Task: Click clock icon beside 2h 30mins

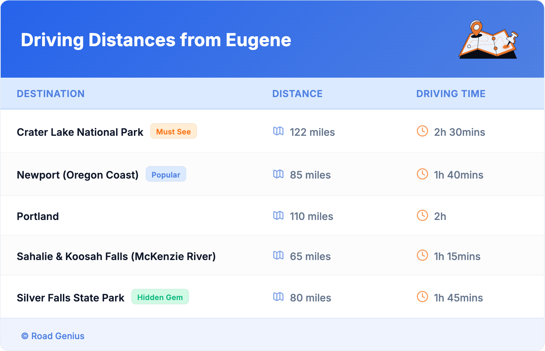Action: pos(422,131)
